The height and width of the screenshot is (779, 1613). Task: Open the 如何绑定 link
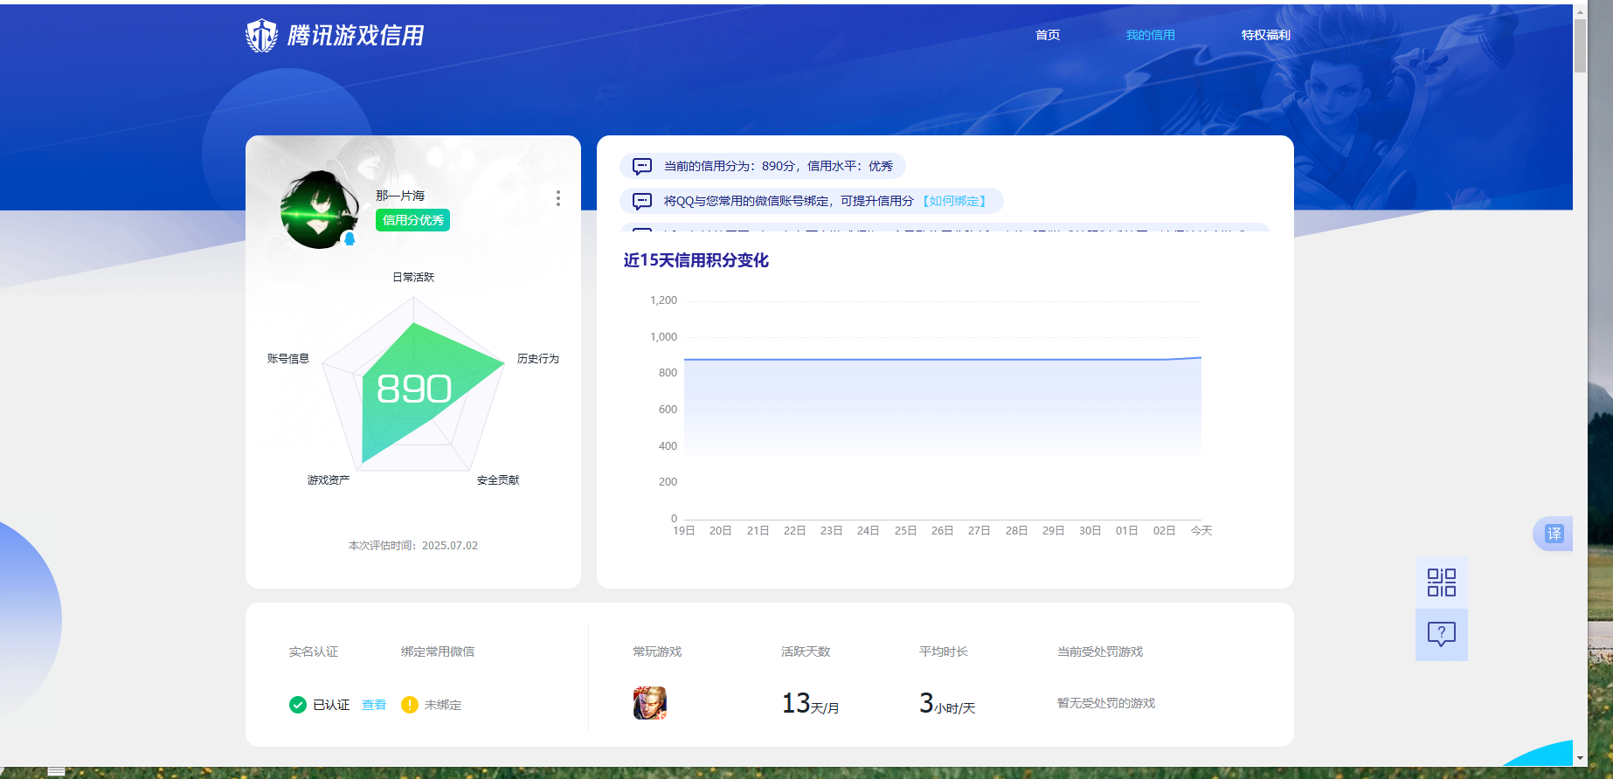point(954,201)
